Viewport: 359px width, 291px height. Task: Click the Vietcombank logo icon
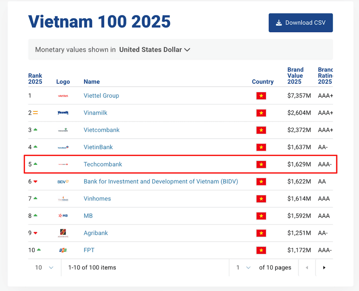pos(63,130)
